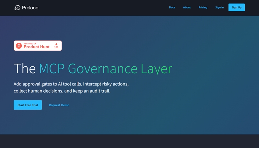Click the dark section below the hero
The image size is (259, 148).
[129, 141]
